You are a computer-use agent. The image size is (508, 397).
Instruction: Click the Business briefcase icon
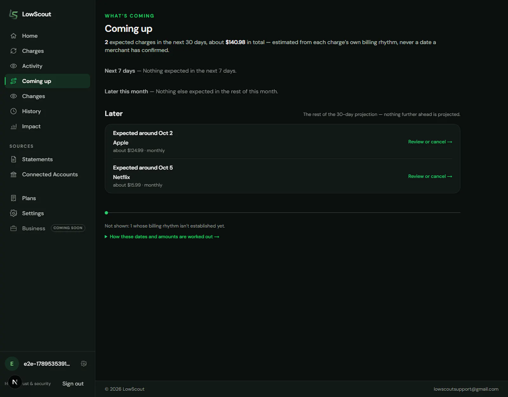[x=13, y=228]
